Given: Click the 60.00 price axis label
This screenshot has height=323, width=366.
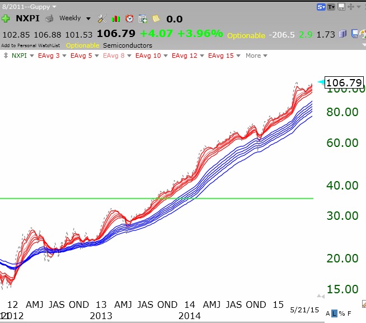Looking at the screenshot, I should (342, 143).
